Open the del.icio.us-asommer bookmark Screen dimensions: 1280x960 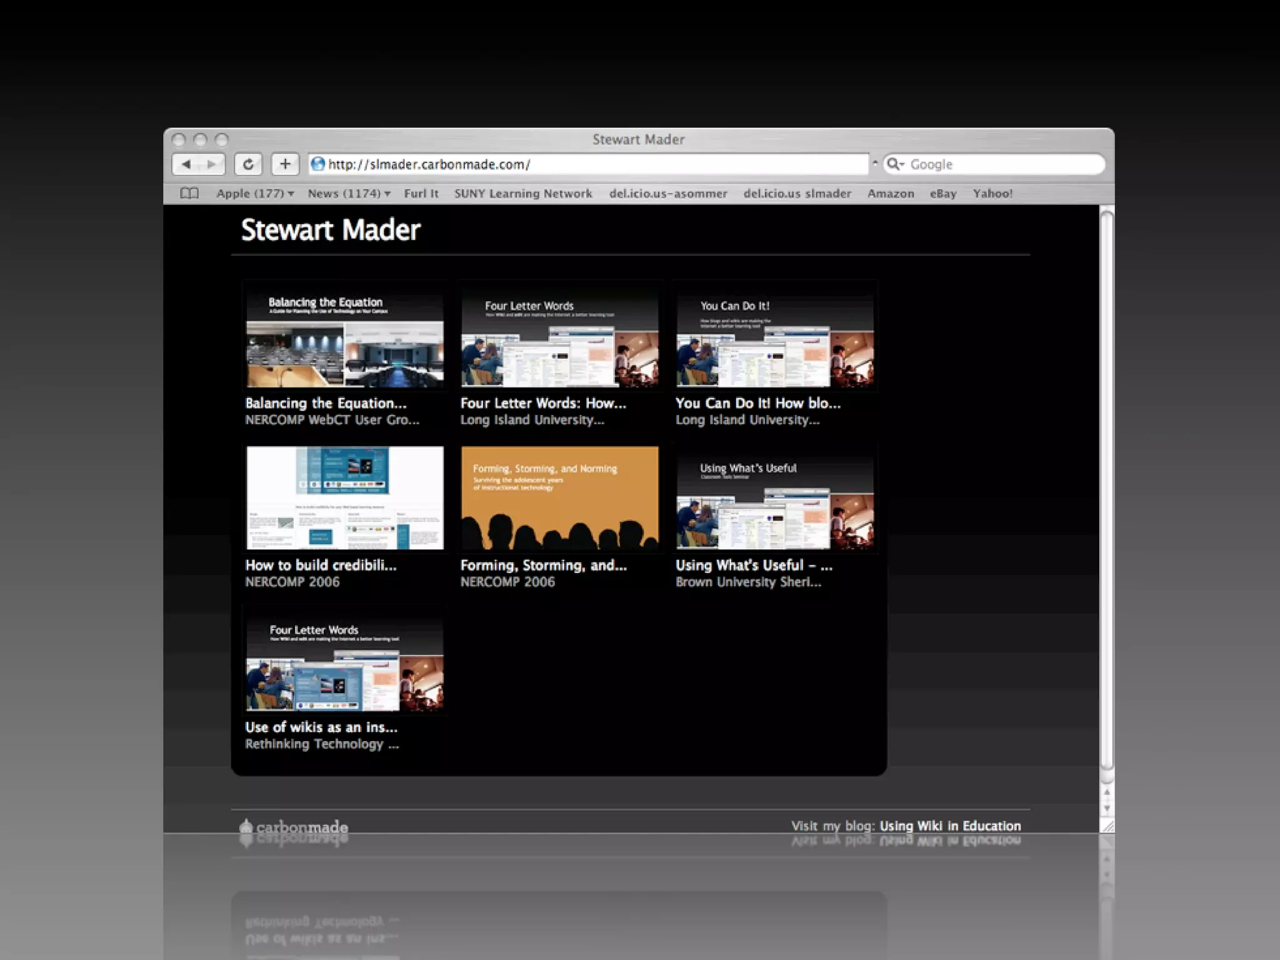(668, 194)
